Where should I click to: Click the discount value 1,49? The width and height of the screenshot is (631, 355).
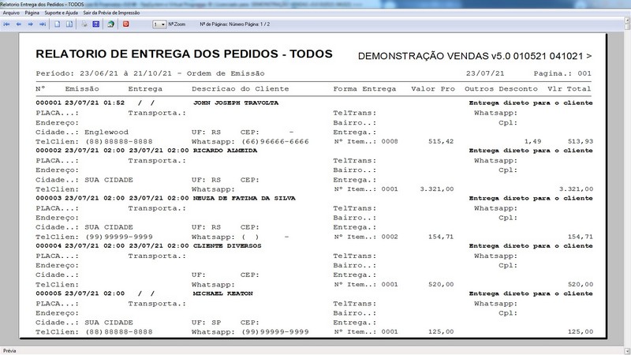pos(533,142)
